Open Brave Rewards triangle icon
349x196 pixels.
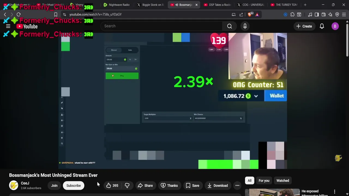257,14
